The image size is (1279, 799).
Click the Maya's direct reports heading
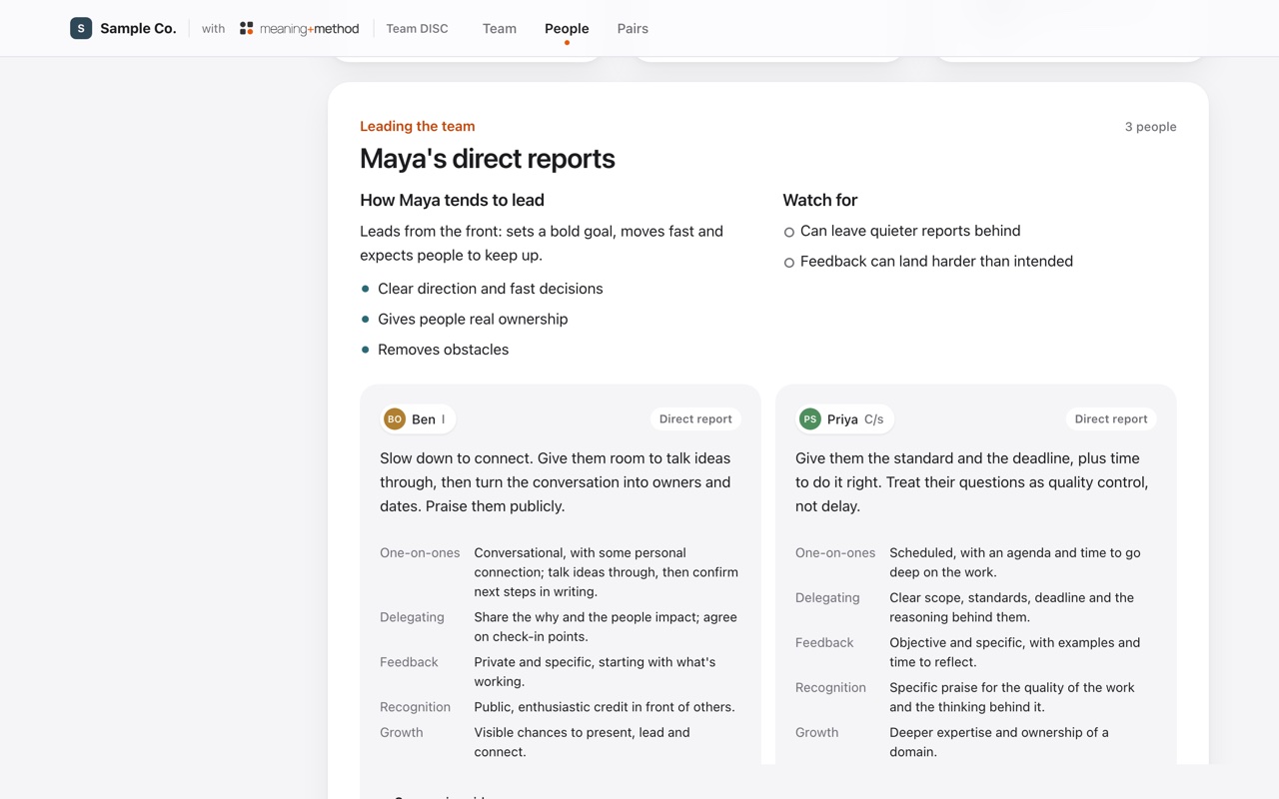tap(488, 158)
